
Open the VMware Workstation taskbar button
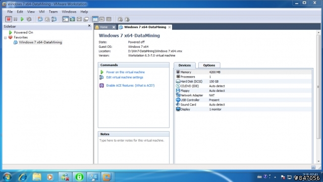click(106, 177)
